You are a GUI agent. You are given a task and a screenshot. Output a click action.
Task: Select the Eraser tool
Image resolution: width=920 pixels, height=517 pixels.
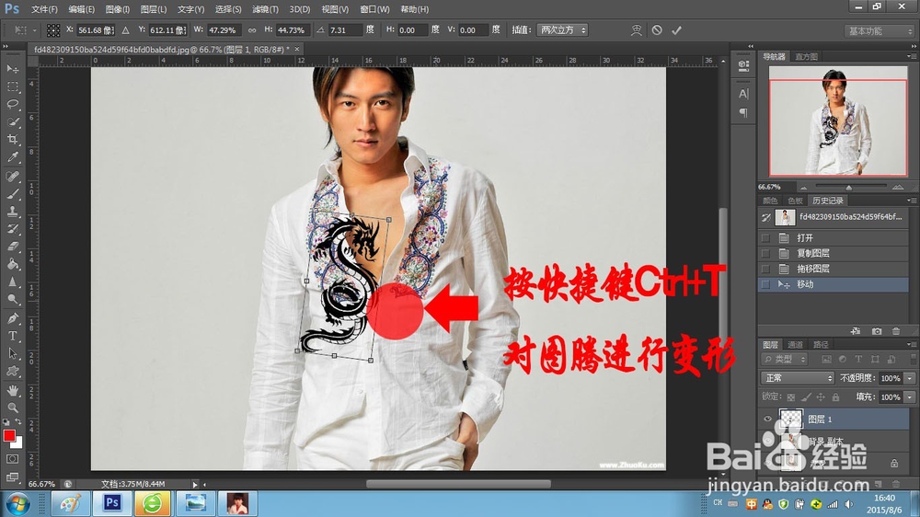[12, 247]
